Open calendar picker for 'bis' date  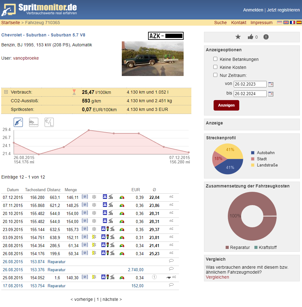(x=271, y=94)
